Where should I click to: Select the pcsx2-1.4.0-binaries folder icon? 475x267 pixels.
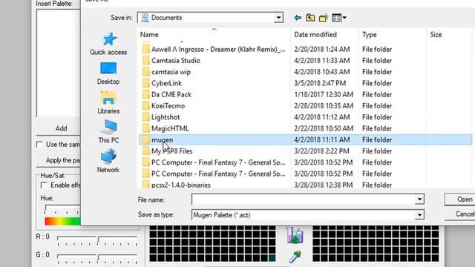point(146,185)
